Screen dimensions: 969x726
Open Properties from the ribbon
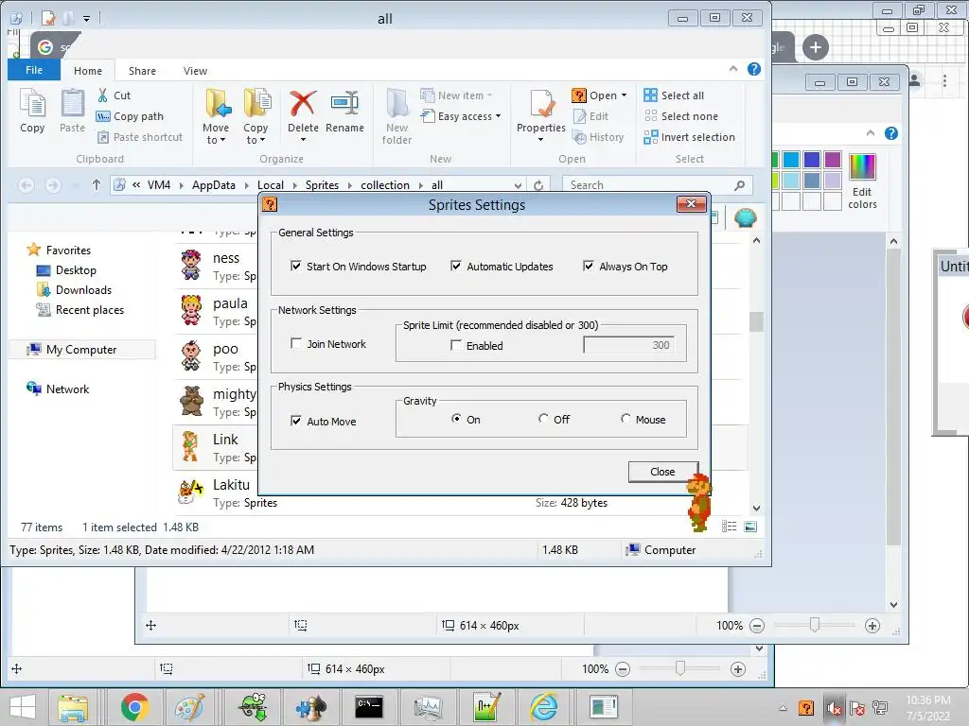pyautogui.click(x=540, y=111)
